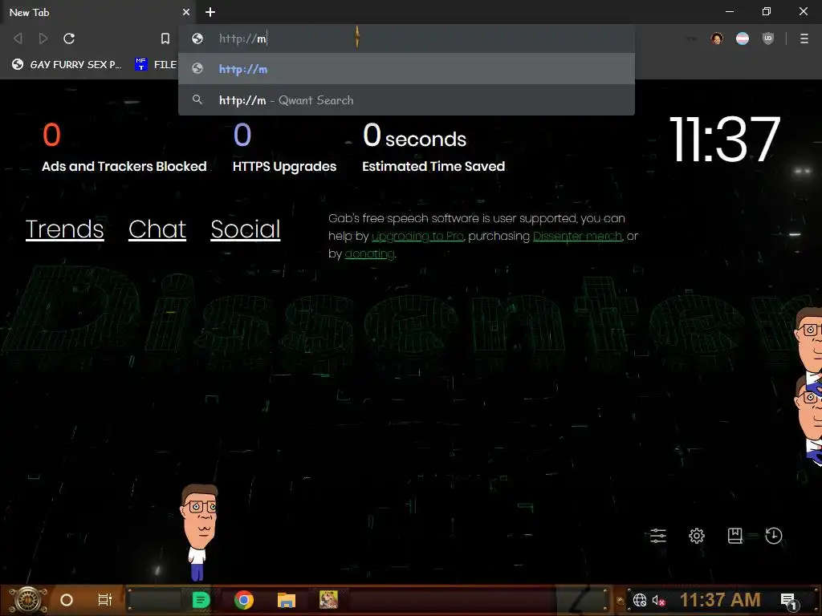This screenshot has width=822, height=616.
Task: Follow the upgrading to Pro link
Action: click(417, 237)
